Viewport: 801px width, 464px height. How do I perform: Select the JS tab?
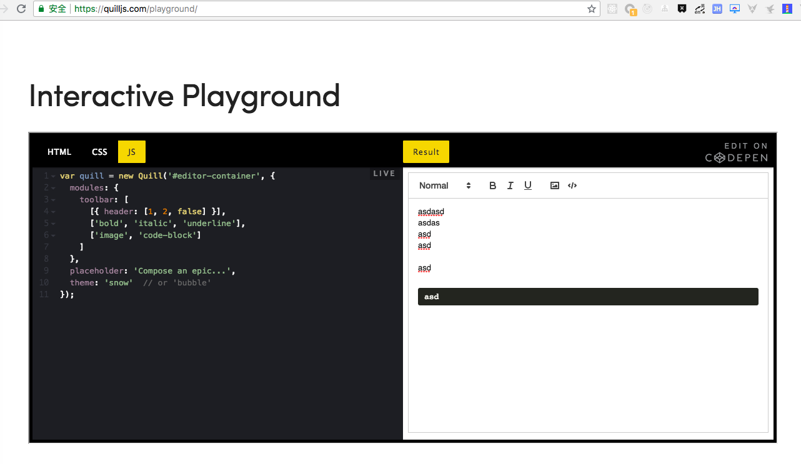[x=132, y=152]
